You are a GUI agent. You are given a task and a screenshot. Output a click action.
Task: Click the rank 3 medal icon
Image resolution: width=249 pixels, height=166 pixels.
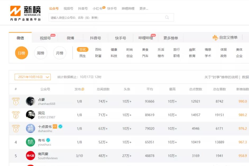click(x=16, y=128)
